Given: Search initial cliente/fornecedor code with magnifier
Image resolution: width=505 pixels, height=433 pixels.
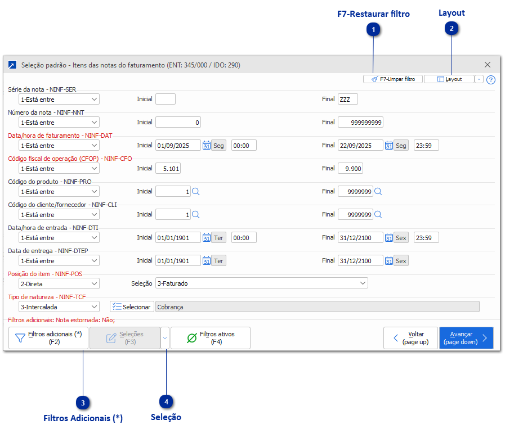Looking at the screenshot, I should [196, 215].
